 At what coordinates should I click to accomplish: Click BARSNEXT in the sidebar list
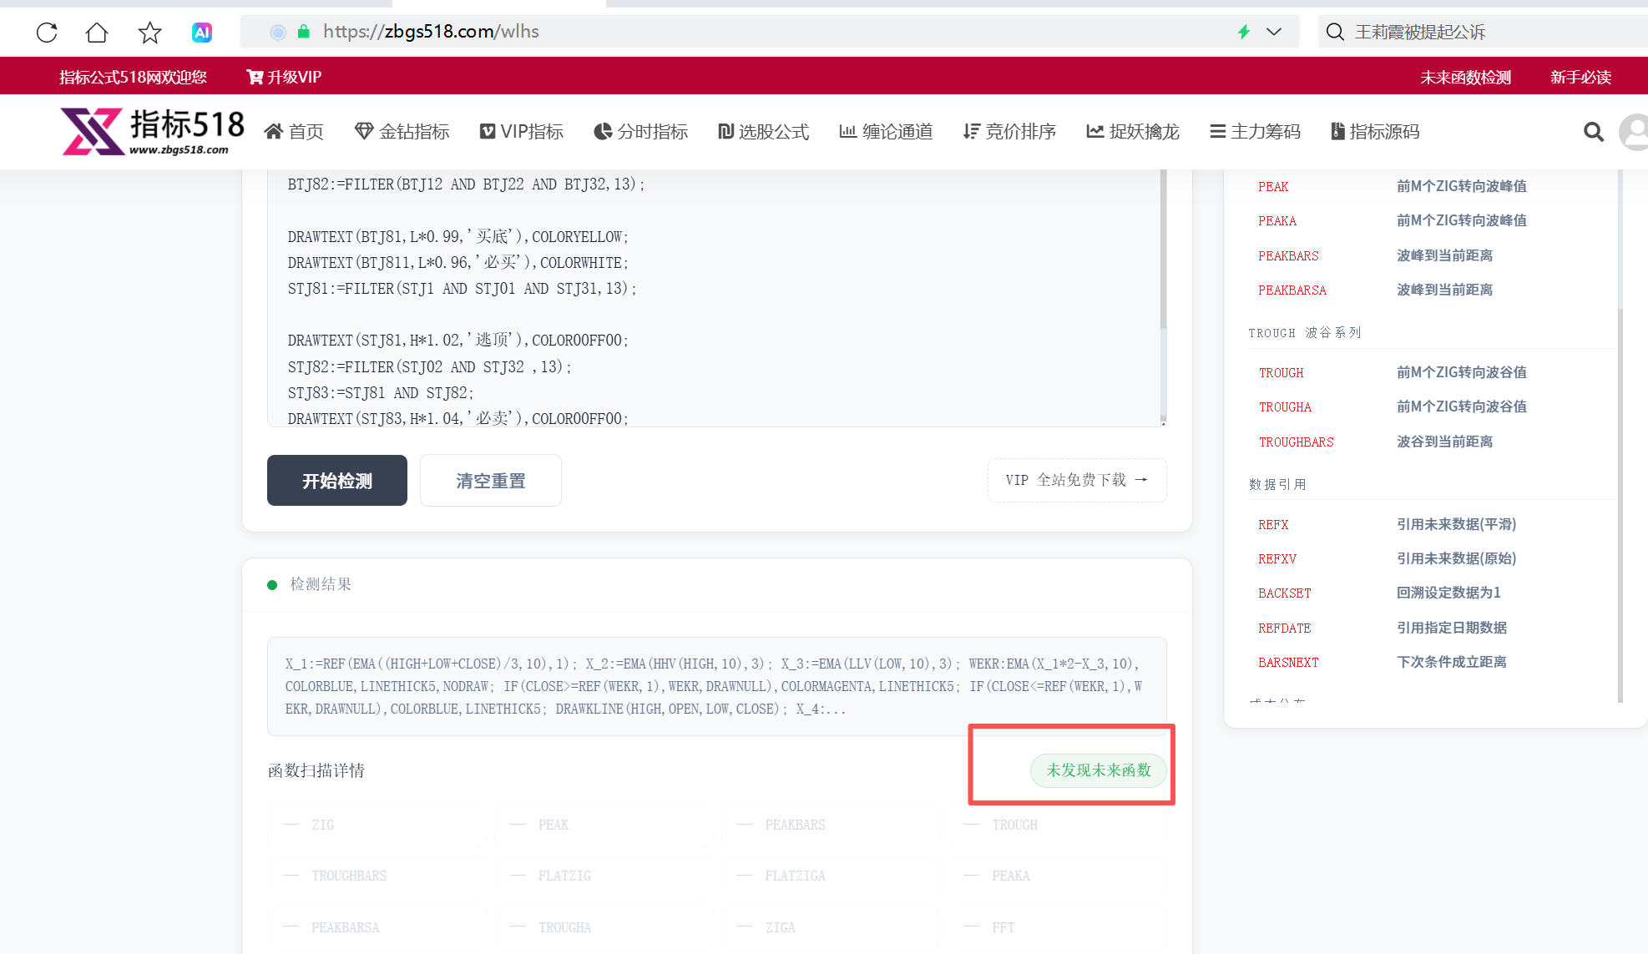(1288, 663)
